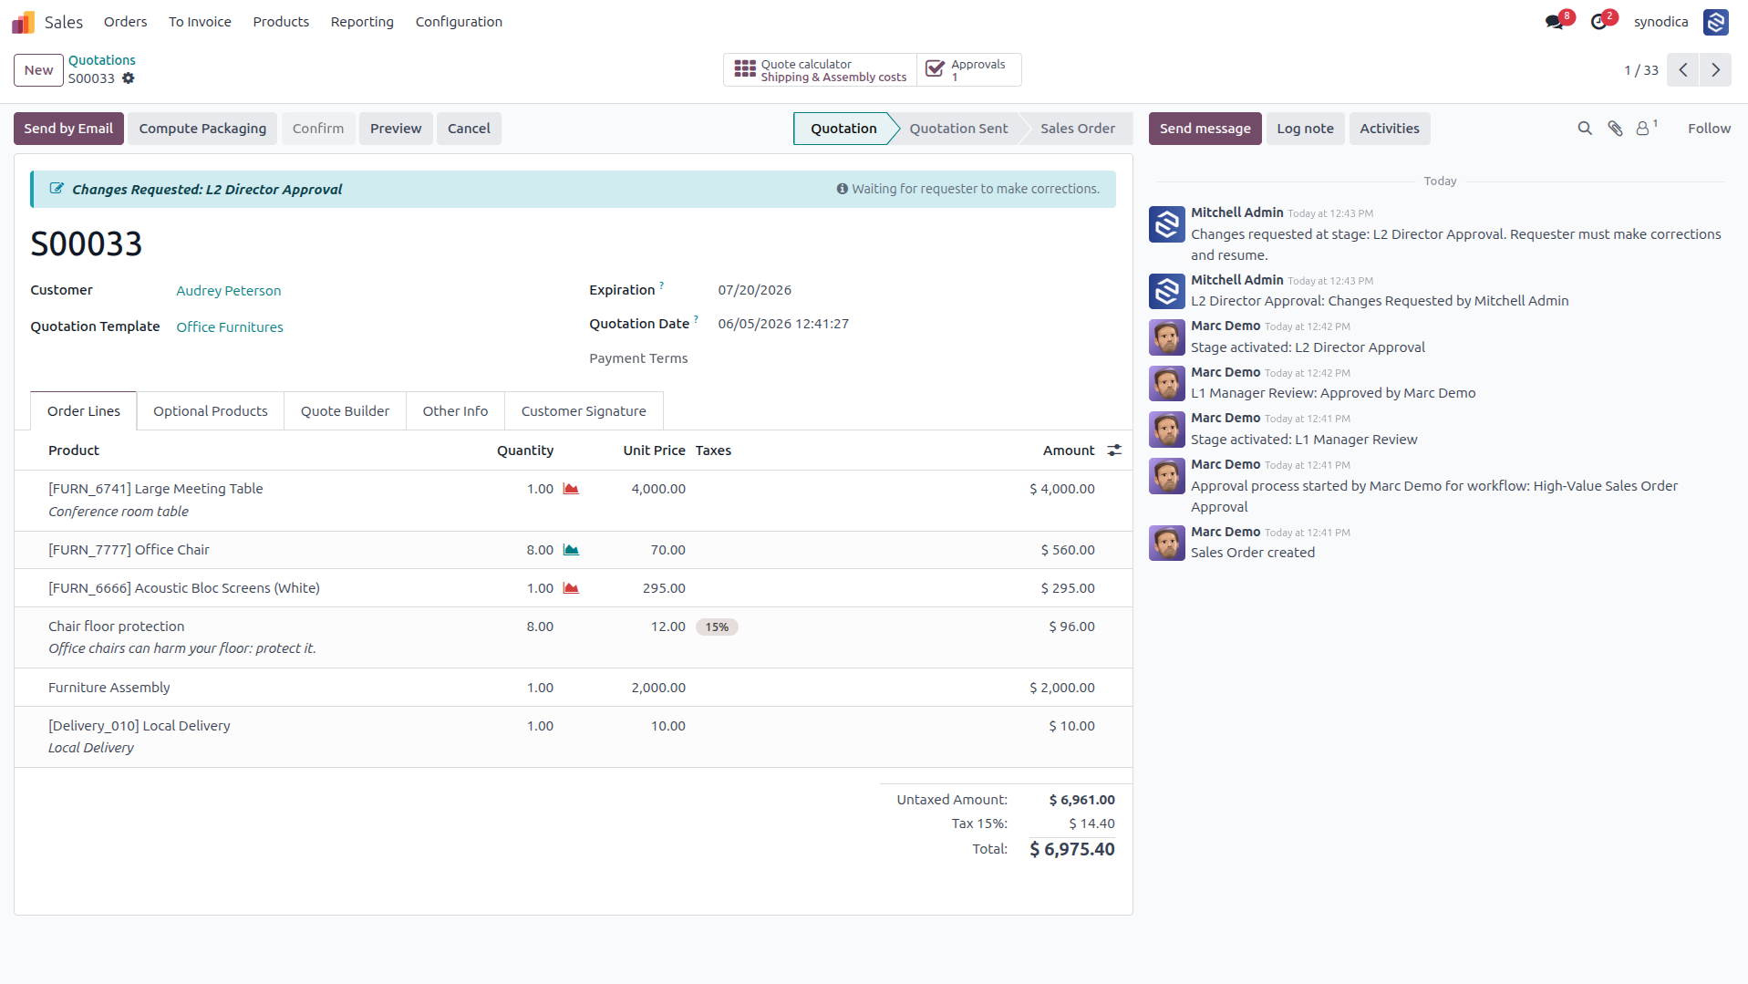Open the activities clock icon in navbar
Screen dimensions: 1748x984
1598,22
